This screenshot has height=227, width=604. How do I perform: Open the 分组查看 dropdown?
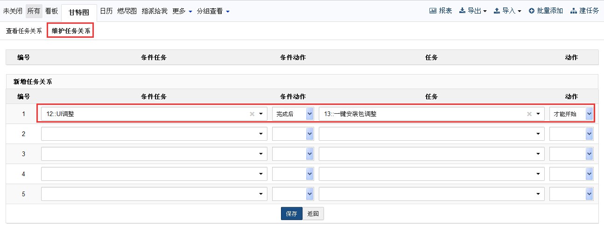[213, 11]
